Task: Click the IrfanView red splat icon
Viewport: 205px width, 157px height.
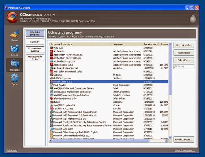Action: click(x=51, y=99)
